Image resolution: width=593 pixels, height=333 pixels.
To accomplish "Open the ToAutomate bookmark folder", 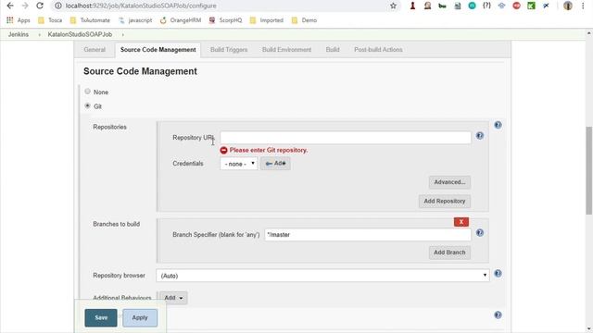I will tap(91, 20).
